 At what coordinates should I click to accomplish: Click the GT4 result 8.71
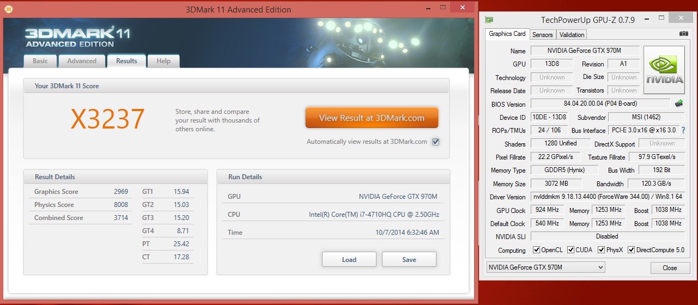pos(183,231)
